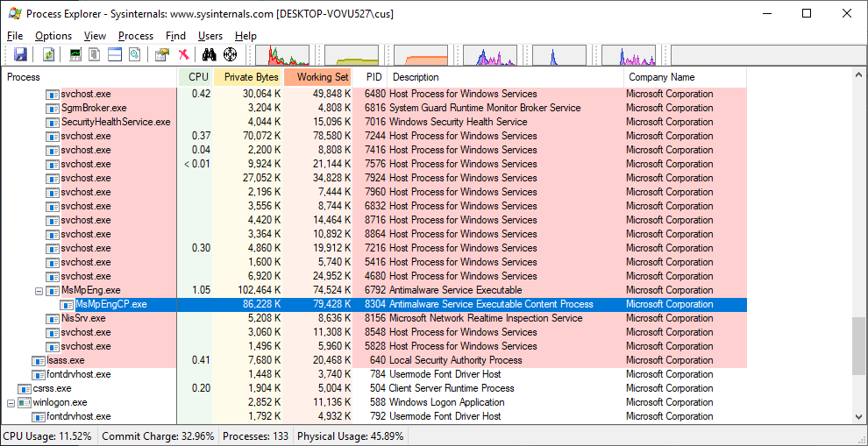Toggle the Show Lower Pane icon
The width and height of the screenshot is (868, 446).
coord(115,54)
